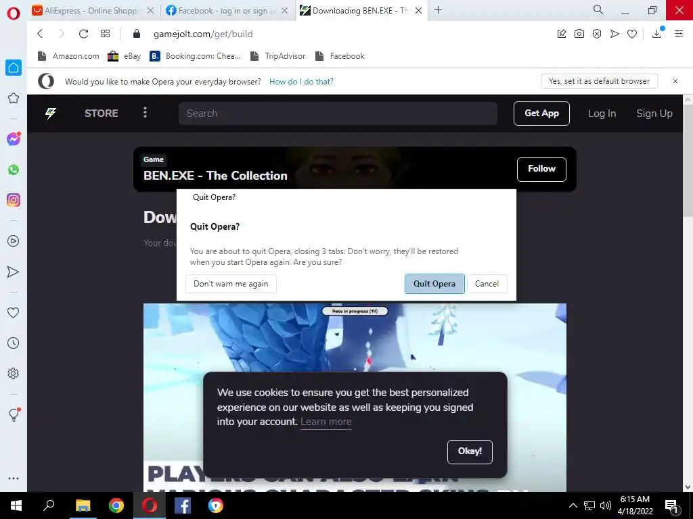
Task: Open Bookmarks star in sidebar
Action: pyautogui.click(x=14, y=98)
